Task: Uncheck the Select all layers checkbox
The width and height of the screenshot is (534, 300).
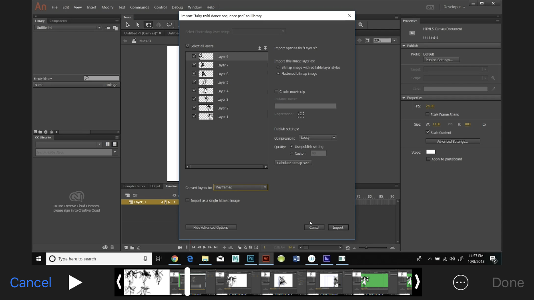Action: pos(188,46)
